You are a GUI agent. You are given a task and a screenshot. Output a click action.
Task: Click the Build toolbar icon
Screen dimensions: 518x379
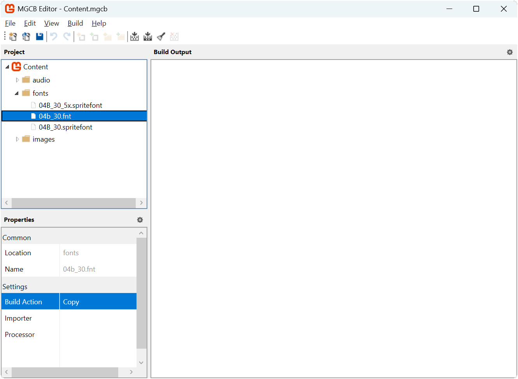point(135,37)
